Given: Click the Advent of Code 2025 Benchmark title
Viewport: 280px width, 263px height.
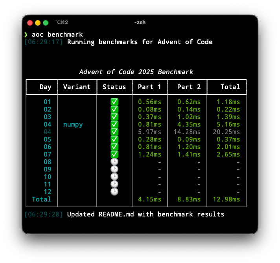Looking at the screenshot, I should 136,72.
